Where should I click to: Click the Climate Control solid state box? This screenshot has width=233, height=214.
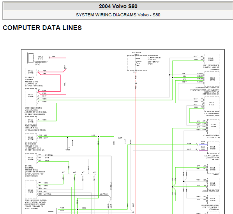(213, 126)
